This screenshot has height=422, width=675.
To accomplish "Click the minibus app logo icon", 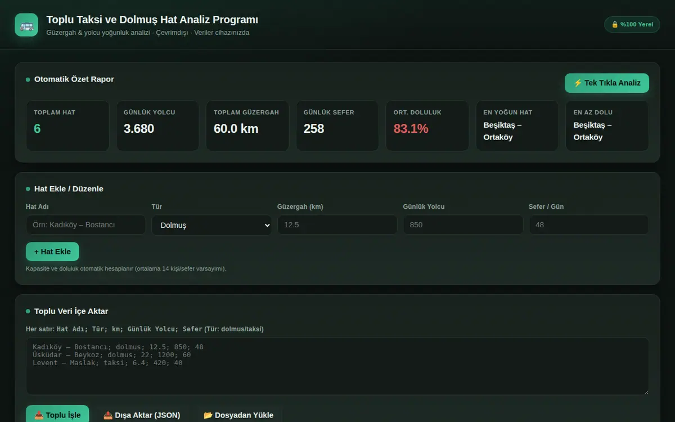I will coord(26,25).
